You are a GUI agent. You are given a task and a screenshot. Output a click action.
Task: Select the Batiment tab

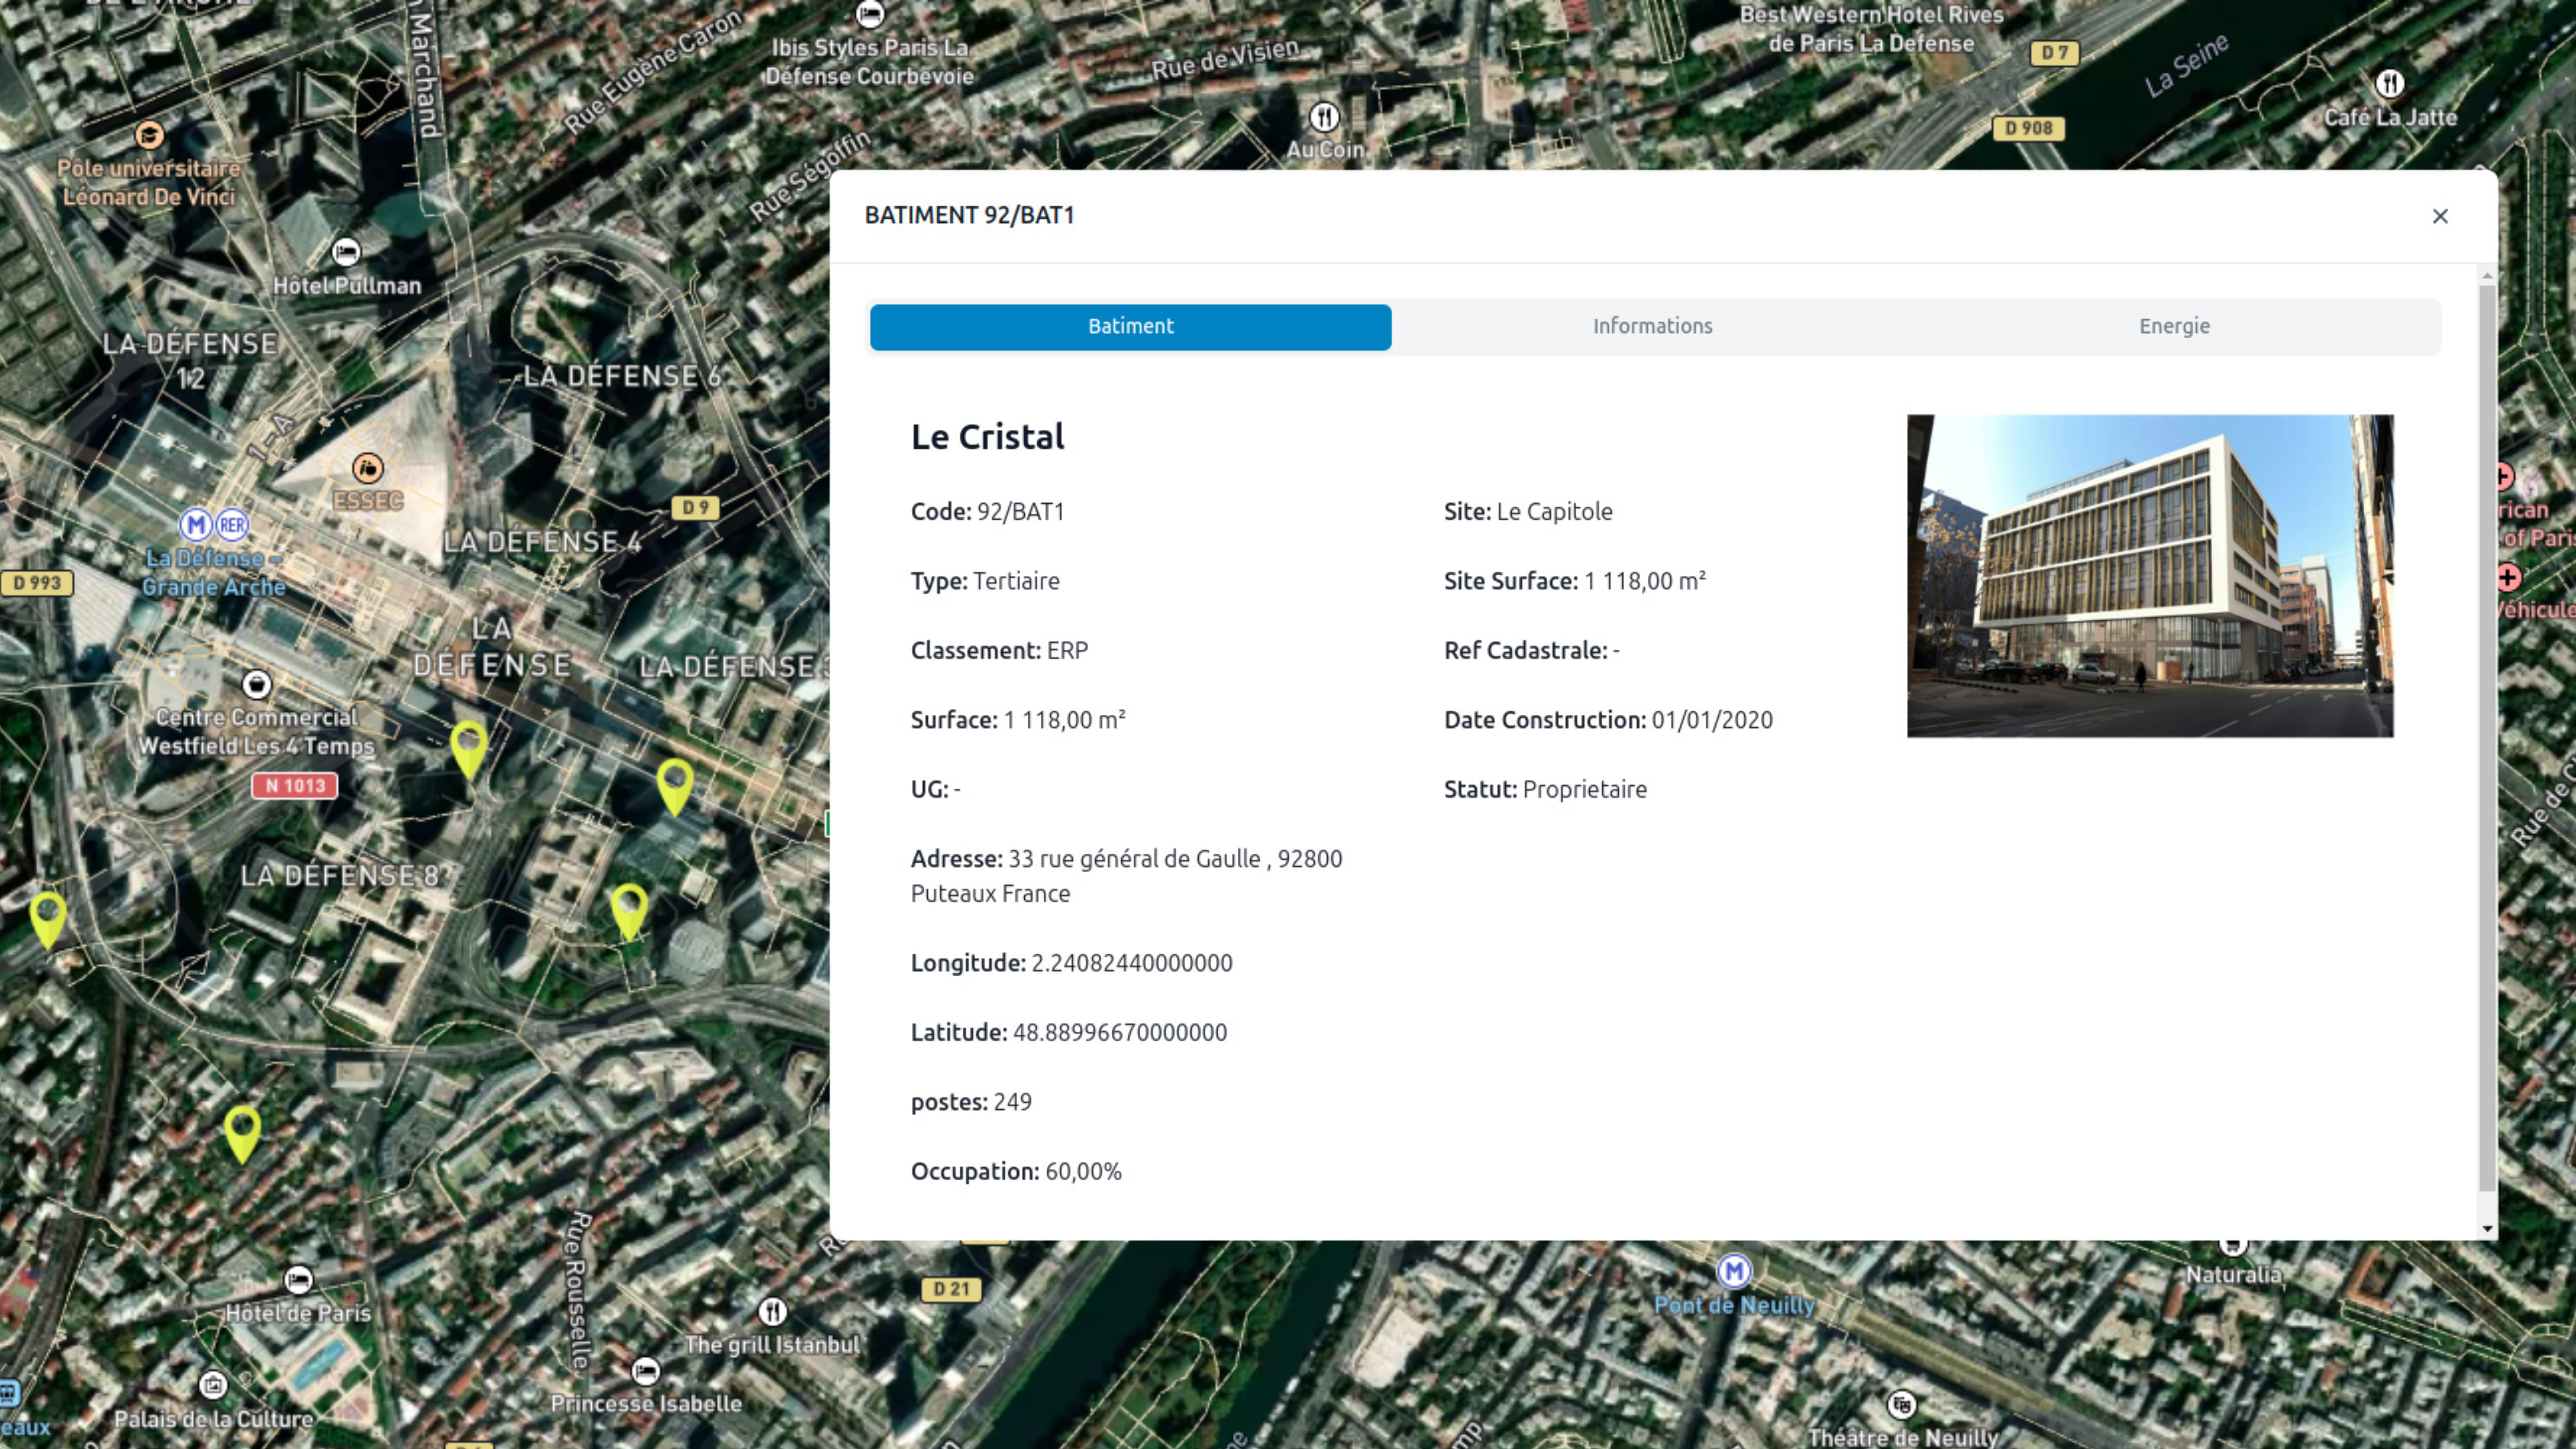pos(1130,326)
